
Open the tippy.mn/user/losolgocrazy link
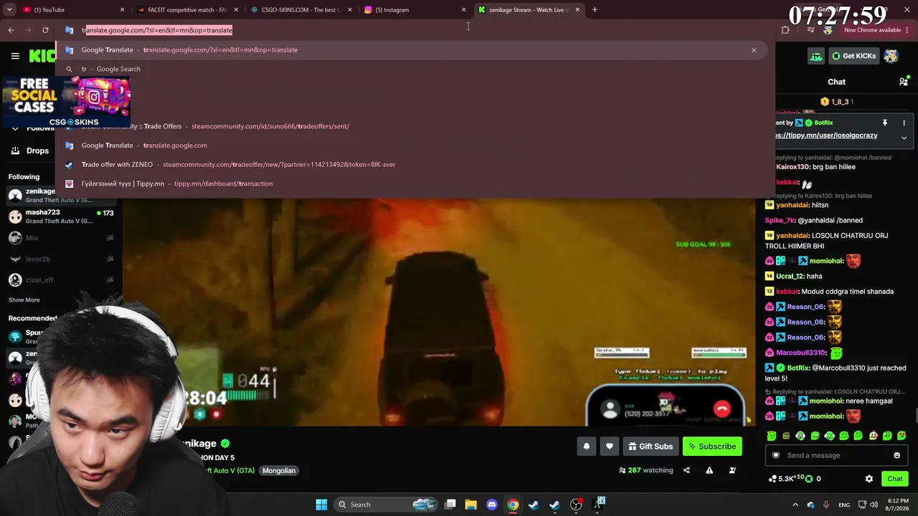tap(826, 135)
